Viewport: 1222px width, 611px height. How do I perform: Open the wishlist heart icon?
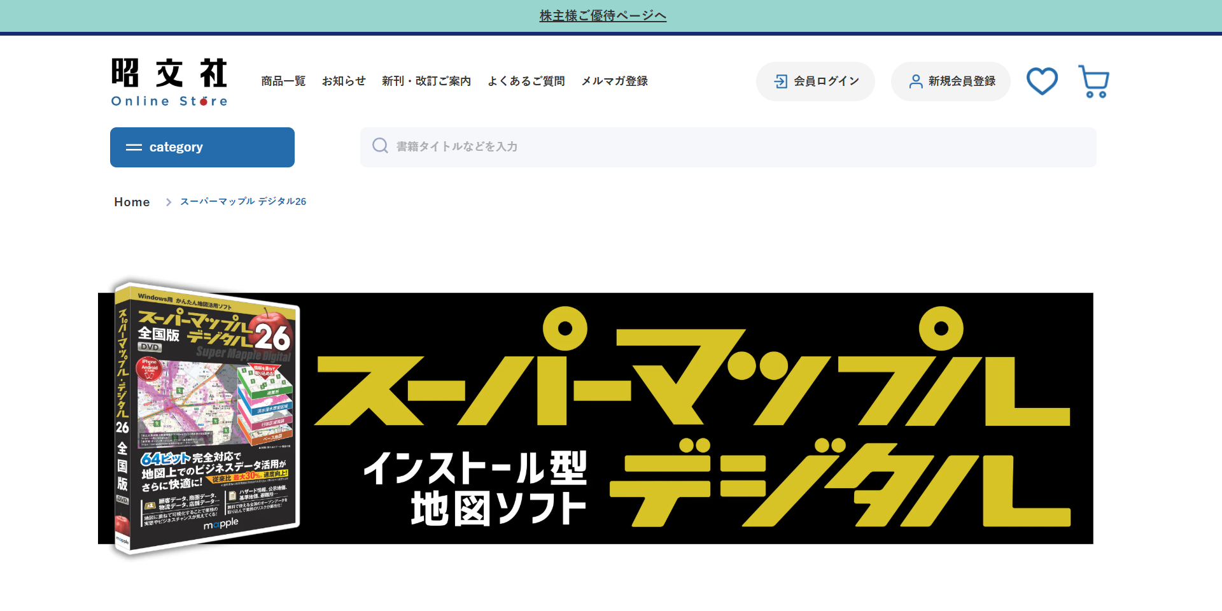[x=1041, y=81]
